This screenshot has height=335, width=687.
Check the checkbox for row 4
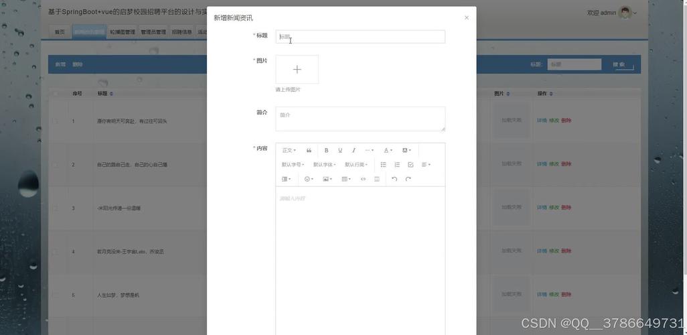56,252
